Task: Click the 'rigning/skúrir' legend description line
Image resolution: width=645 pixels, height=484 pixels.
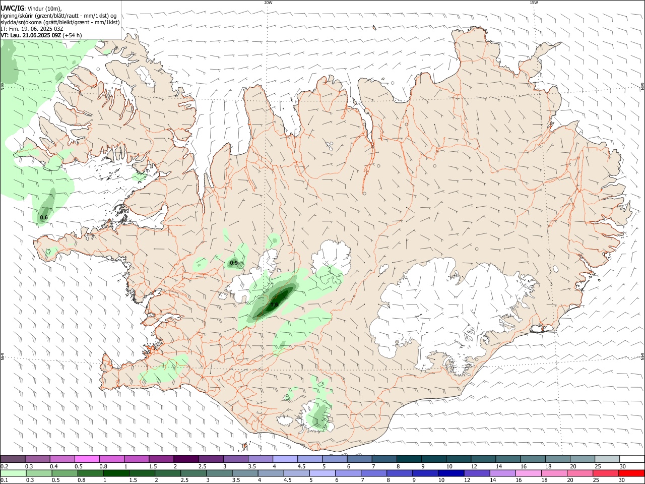Action: click(58, 16)
